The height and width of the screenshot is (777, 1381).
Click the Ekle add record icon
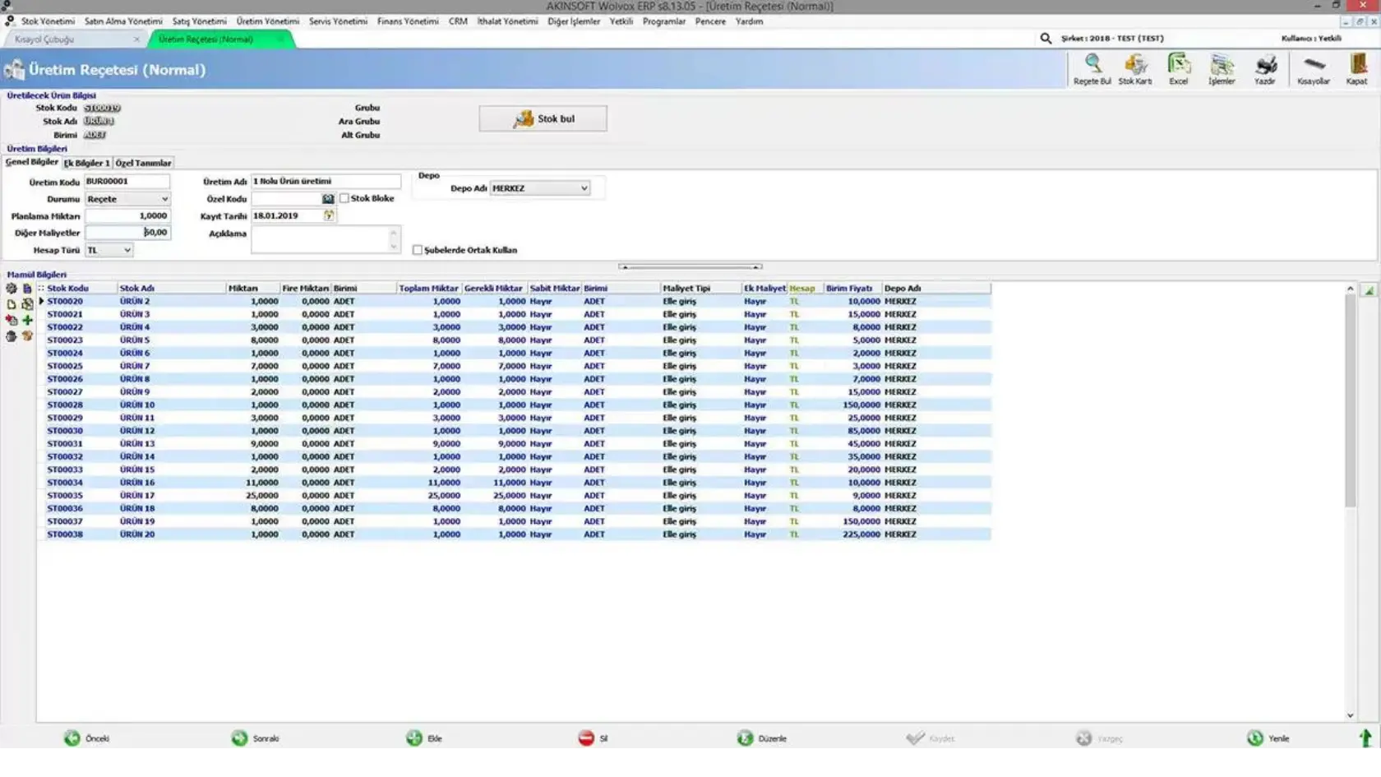coord(414,738)
